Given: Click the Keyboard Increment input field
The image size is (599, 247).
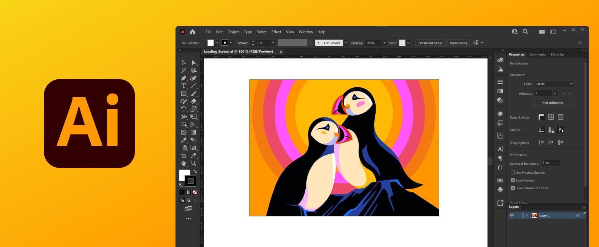Looking at the screenshot, I should (551, 163).
